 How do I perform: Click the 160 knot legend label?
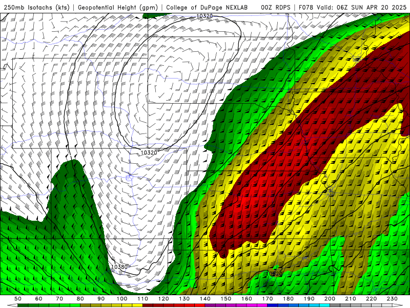[x=247, y=299]
